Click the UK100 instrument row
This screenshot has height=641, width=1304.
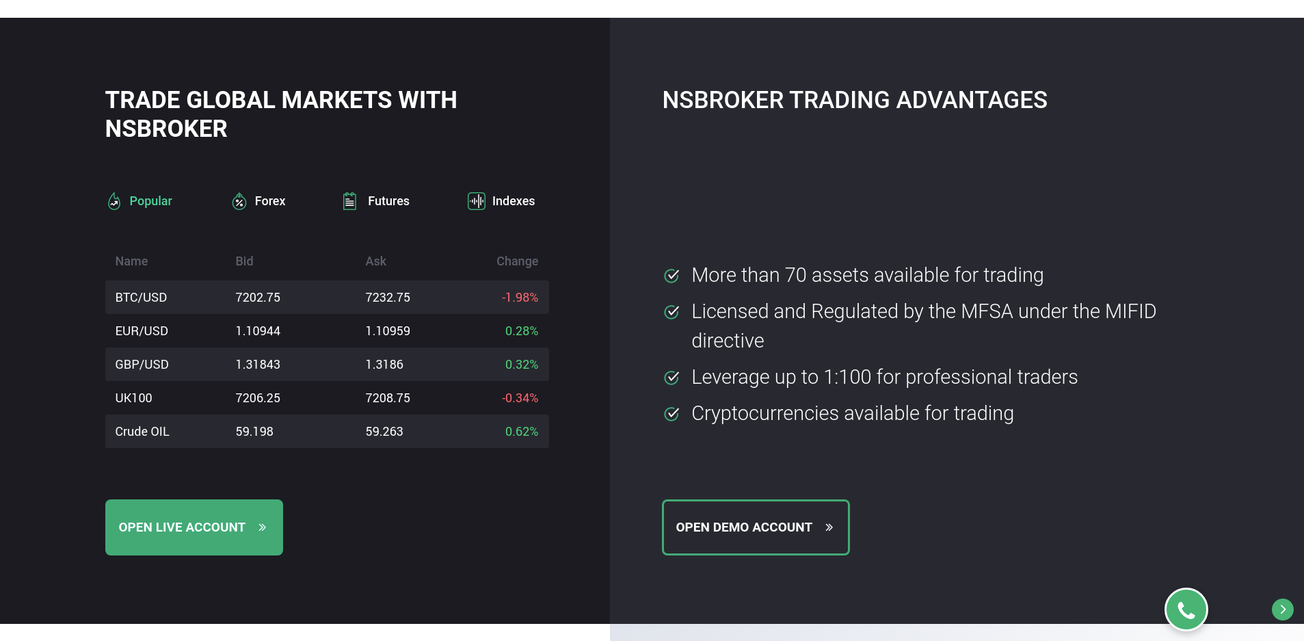coord(327,398)
